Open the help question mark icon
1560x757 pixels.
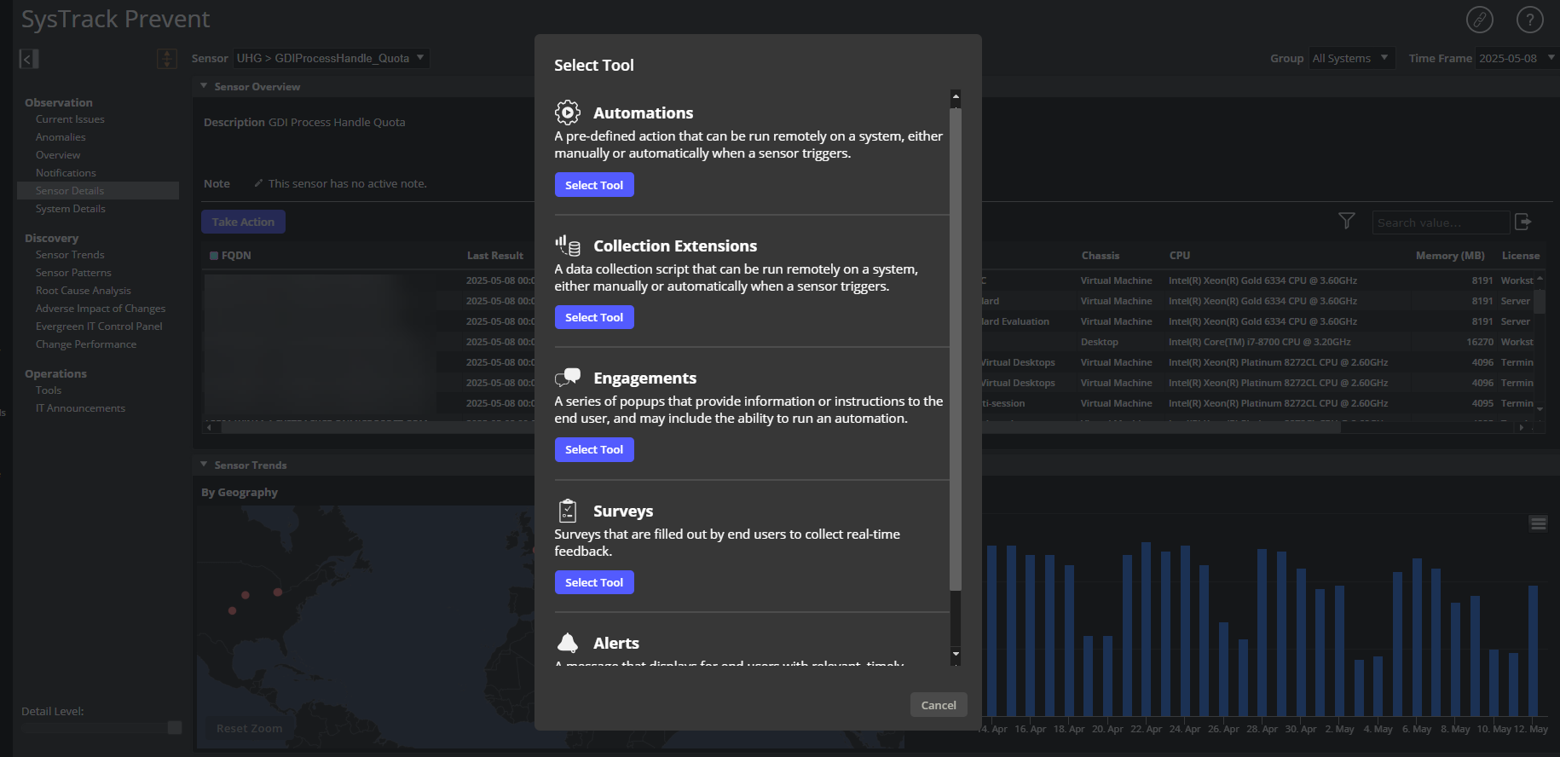(1530, 19)
